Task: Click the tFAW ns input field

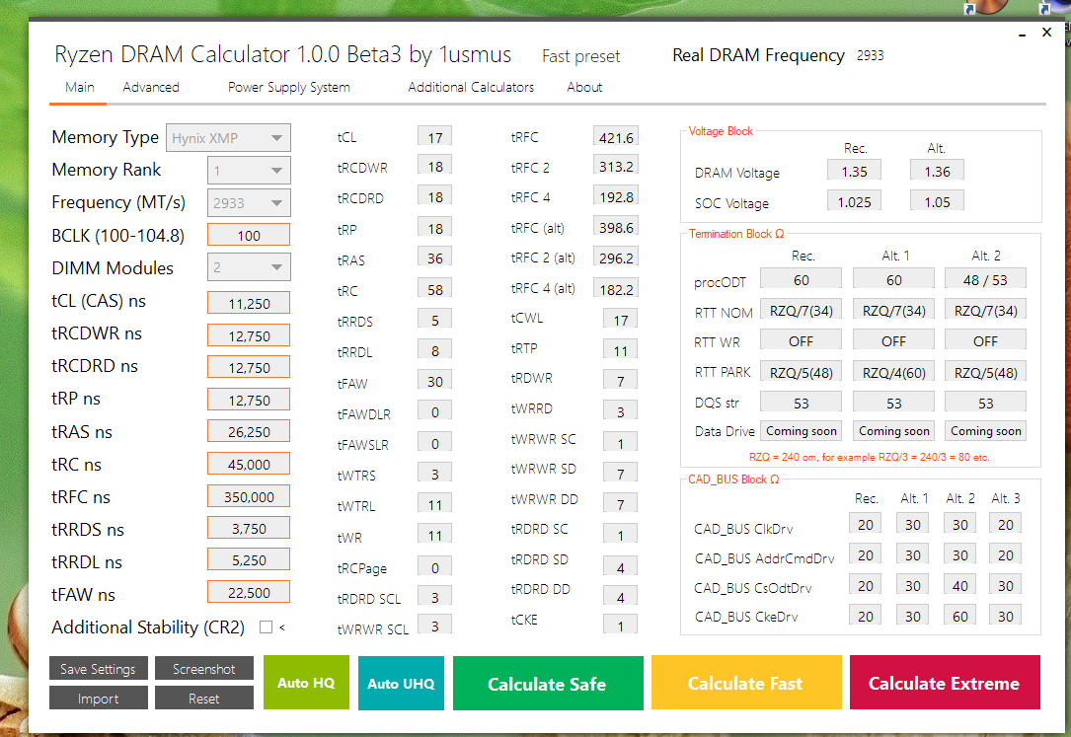Action: pyautogui.click(x=249, y=592)
